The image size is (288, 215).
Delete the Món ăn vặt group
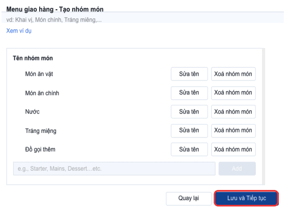(233, 74)
